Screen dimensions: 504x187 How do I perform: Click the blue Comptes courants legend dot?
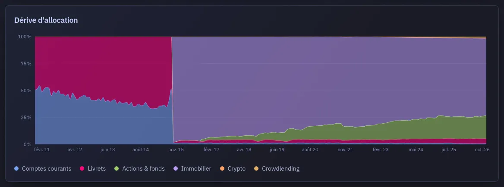(16, 168)
